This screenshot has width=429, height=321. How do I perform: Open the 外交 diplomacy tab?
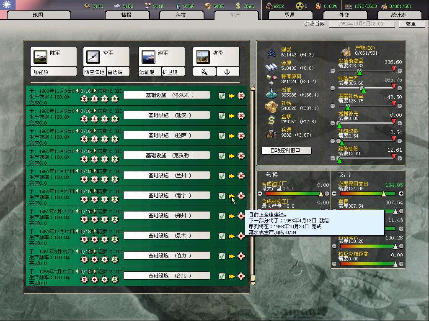344,15
